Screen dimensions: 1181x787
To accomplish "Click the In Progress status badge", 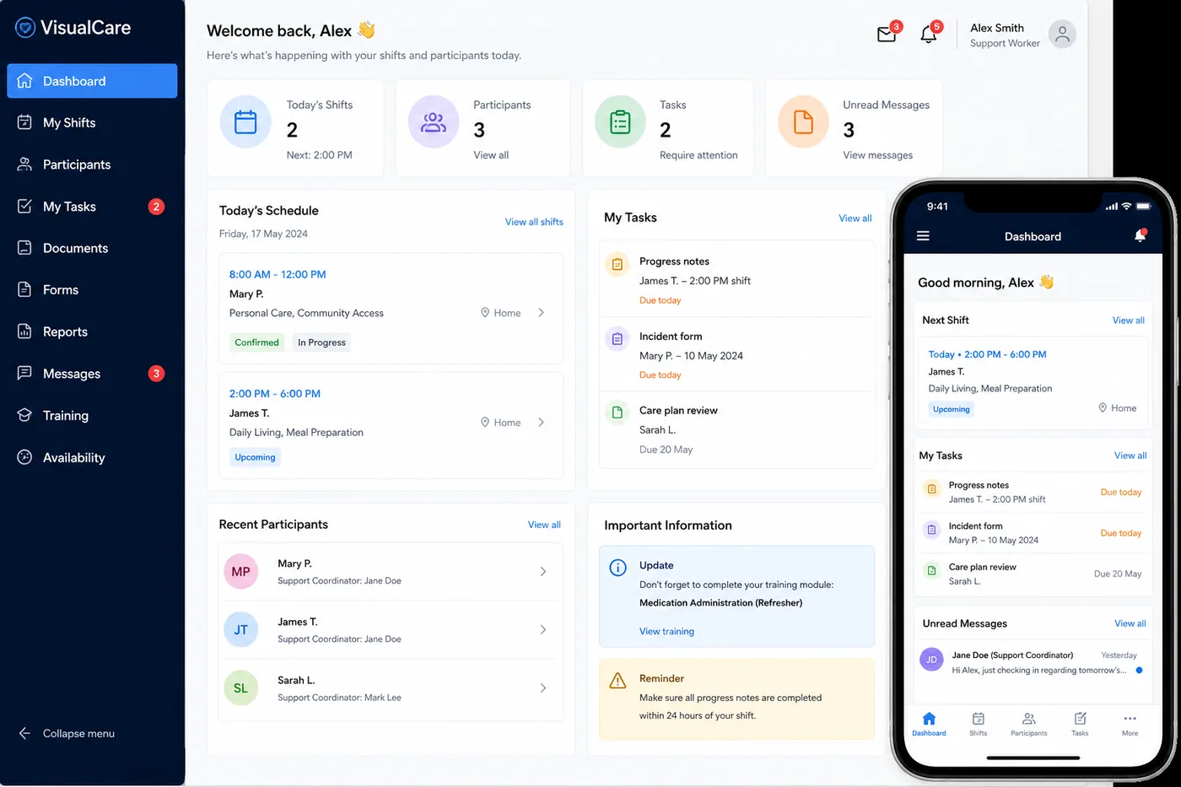I will (x=321, y=342).
